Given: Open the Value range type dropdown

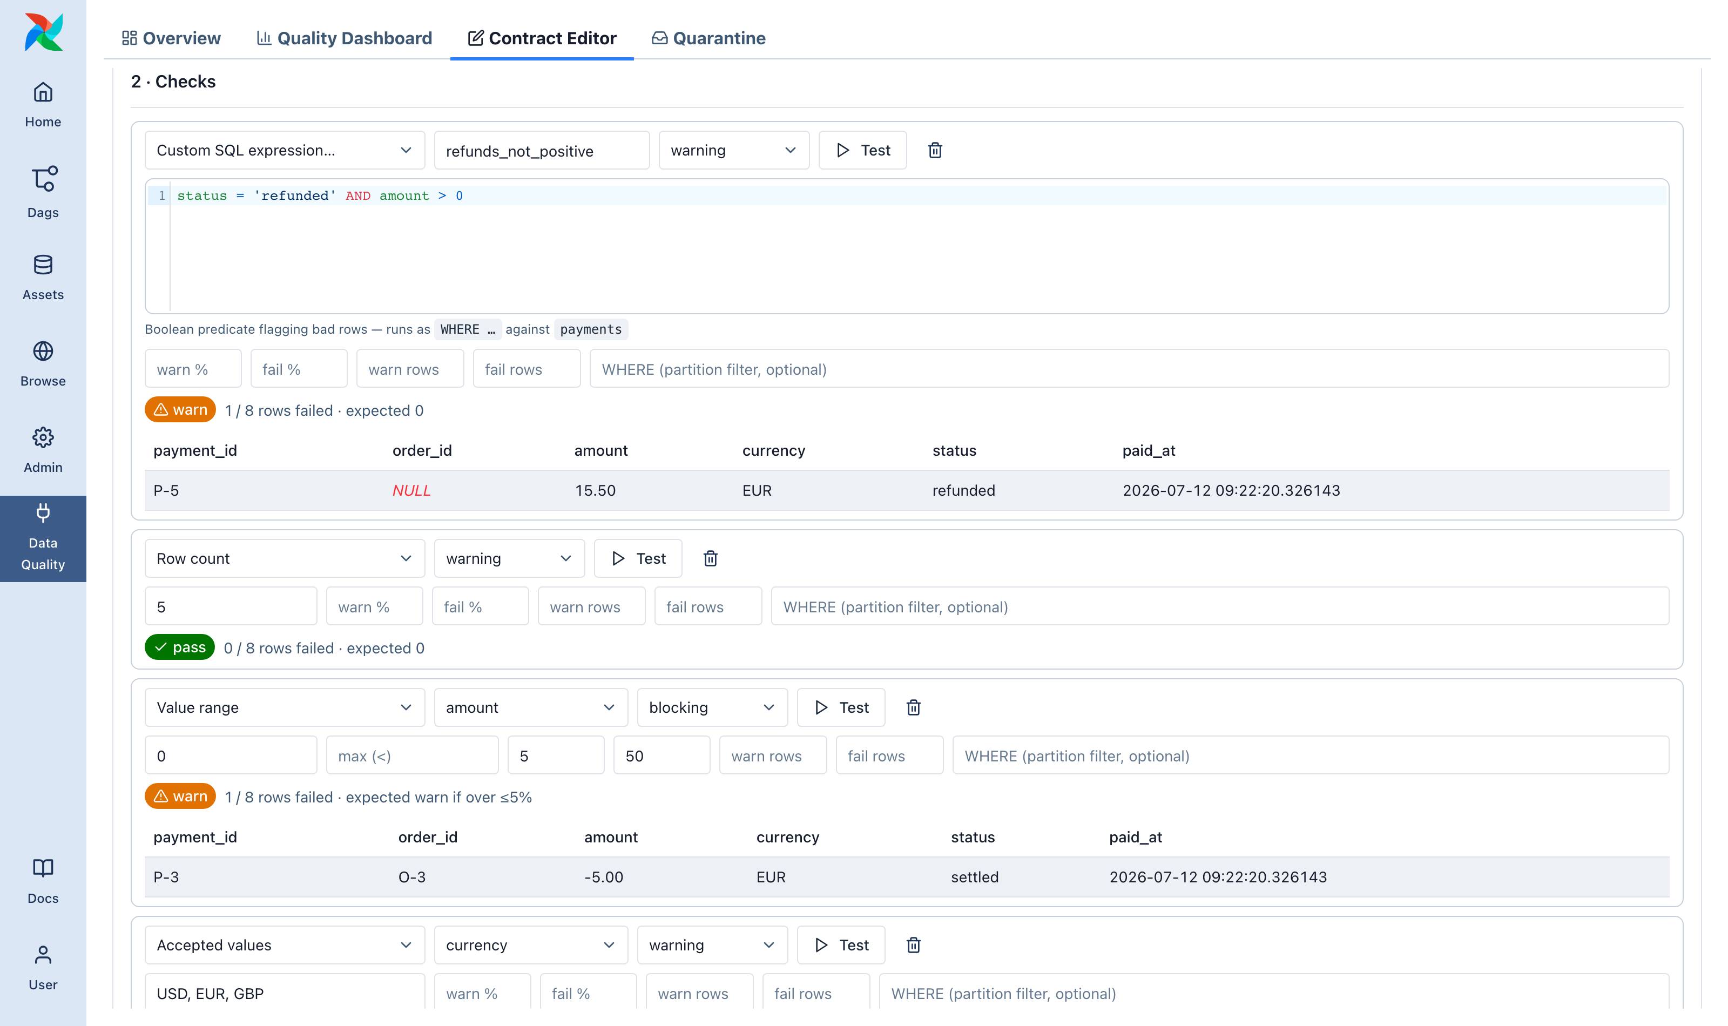Looking at the screenshot, I should (x=285, y=707).
